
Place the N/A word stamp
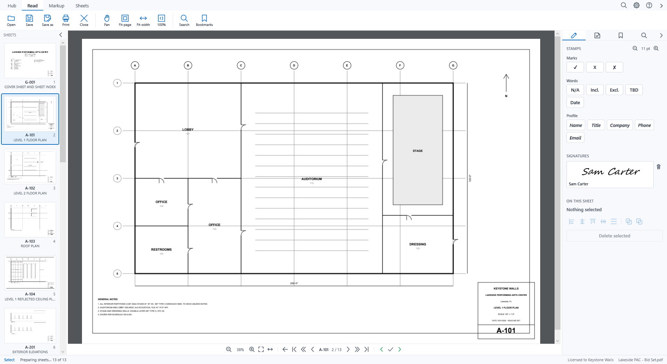coord(575,90)
